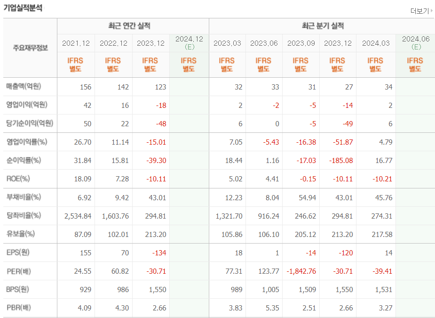Image resolution: width=435 pixels, height=318 pixels.
Task: Select the EPS value -134
Action: 159,253
